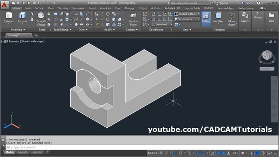Screen dimensions: 279x157
Task: Click the Undo arrow in quick access
Action: point(39,3)
